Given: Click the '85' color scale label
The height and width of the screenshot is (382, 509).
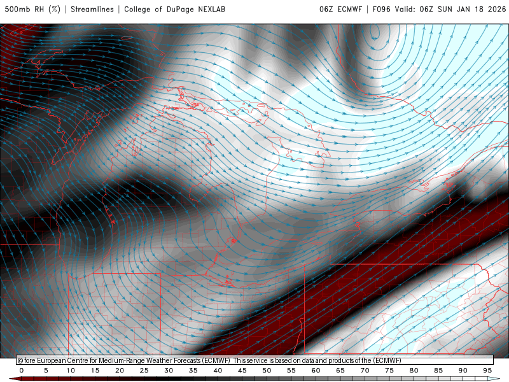Looking at the screenshot, I should point(438,371).
